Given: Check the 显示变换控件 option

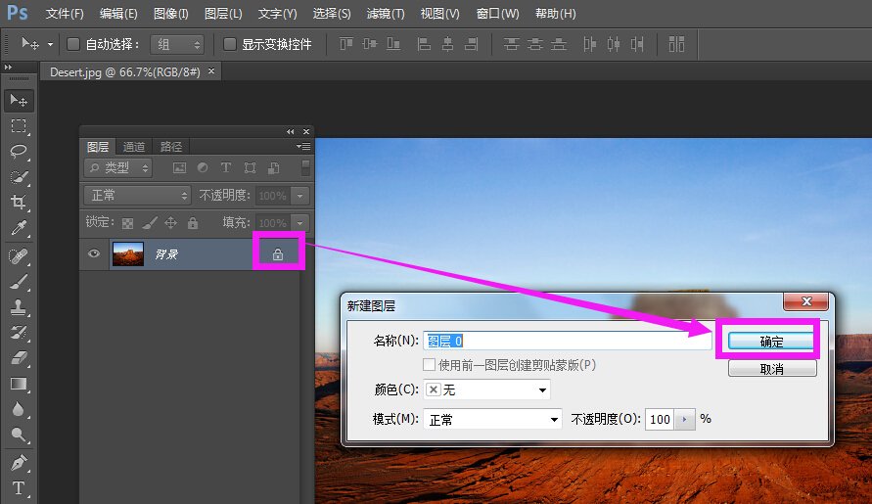Looking at the screenshot, I should tap(230, 44).
